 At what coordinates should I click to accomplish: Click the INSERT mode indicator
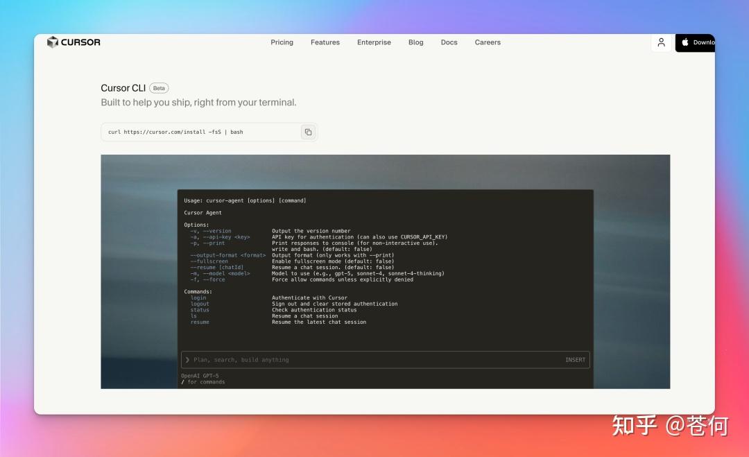(x=575, y=360)
